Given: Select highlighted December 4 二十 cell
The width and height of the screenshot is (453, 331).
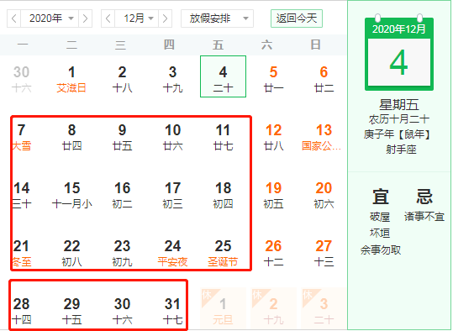Looking at the screenshot, I should 223,76.
